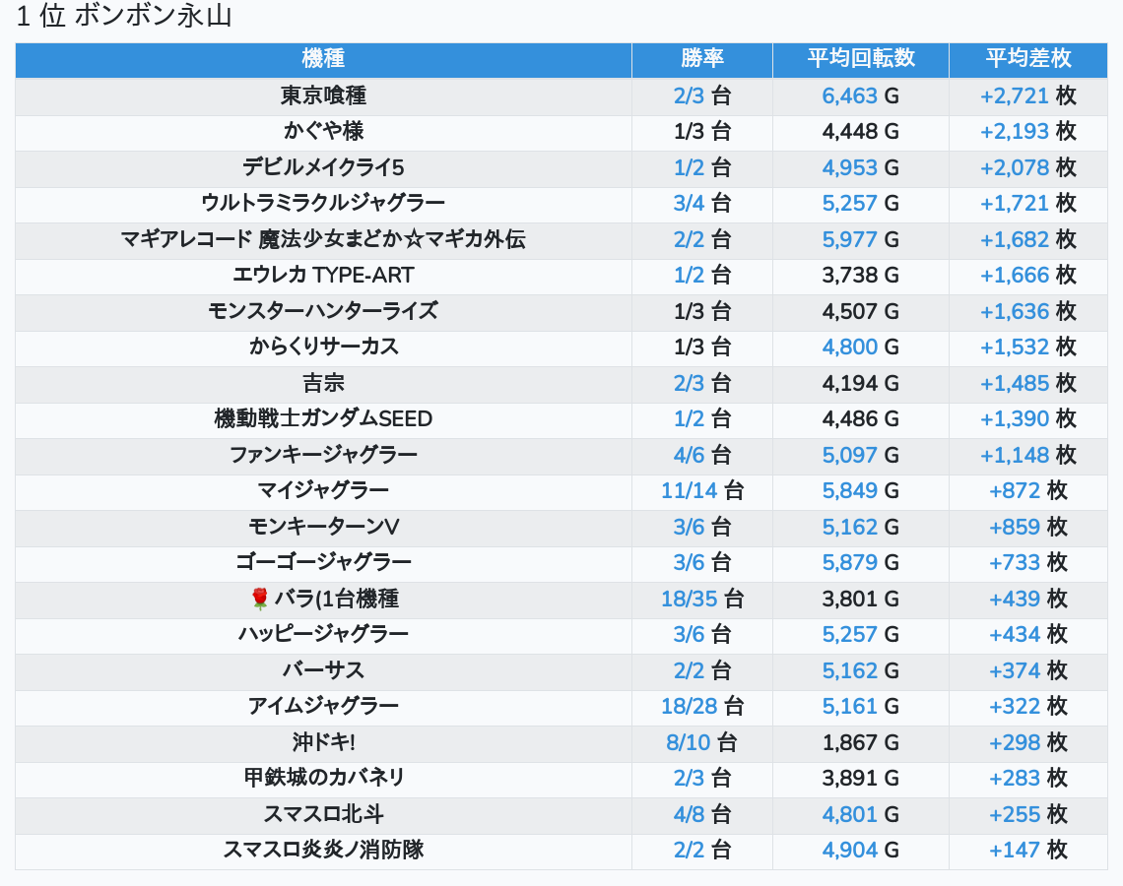
Task: Select 沖ドキ! machine name
Action: pos(323,743)
